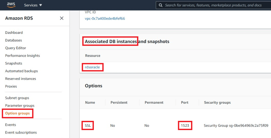
Task: Open Event subscriptions in the sidebar
Action: (x=21, y=132)
